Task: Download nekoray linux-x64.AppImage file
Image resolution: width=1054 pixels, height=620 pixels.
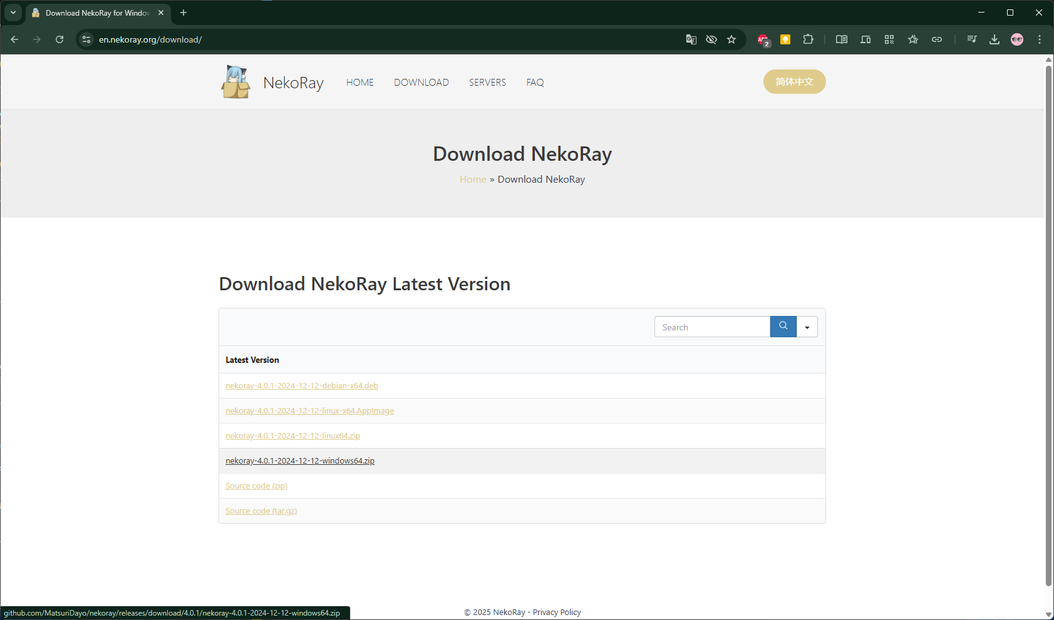Action: click(x=309, y=411)
